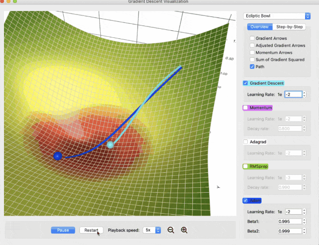Click the light cyan gradient descent ball
Viewport: 319px width, 245px height.
pos(110,145)
